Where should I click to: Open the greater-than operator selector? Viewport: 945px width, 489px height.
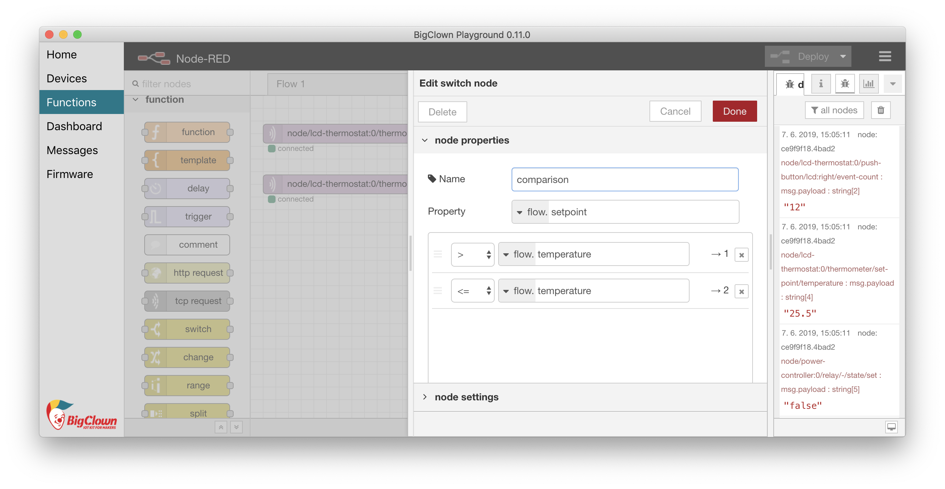coord(472,254)
